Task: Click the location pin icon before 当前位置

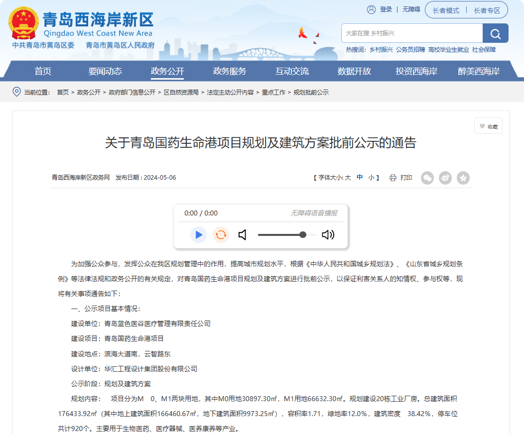Action: pos(16,92)
